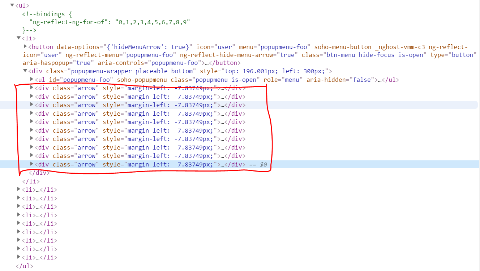Click the menu="popupmenu-foo" attribute
Viewport: 480px width, 271px height.
[275, 47]
